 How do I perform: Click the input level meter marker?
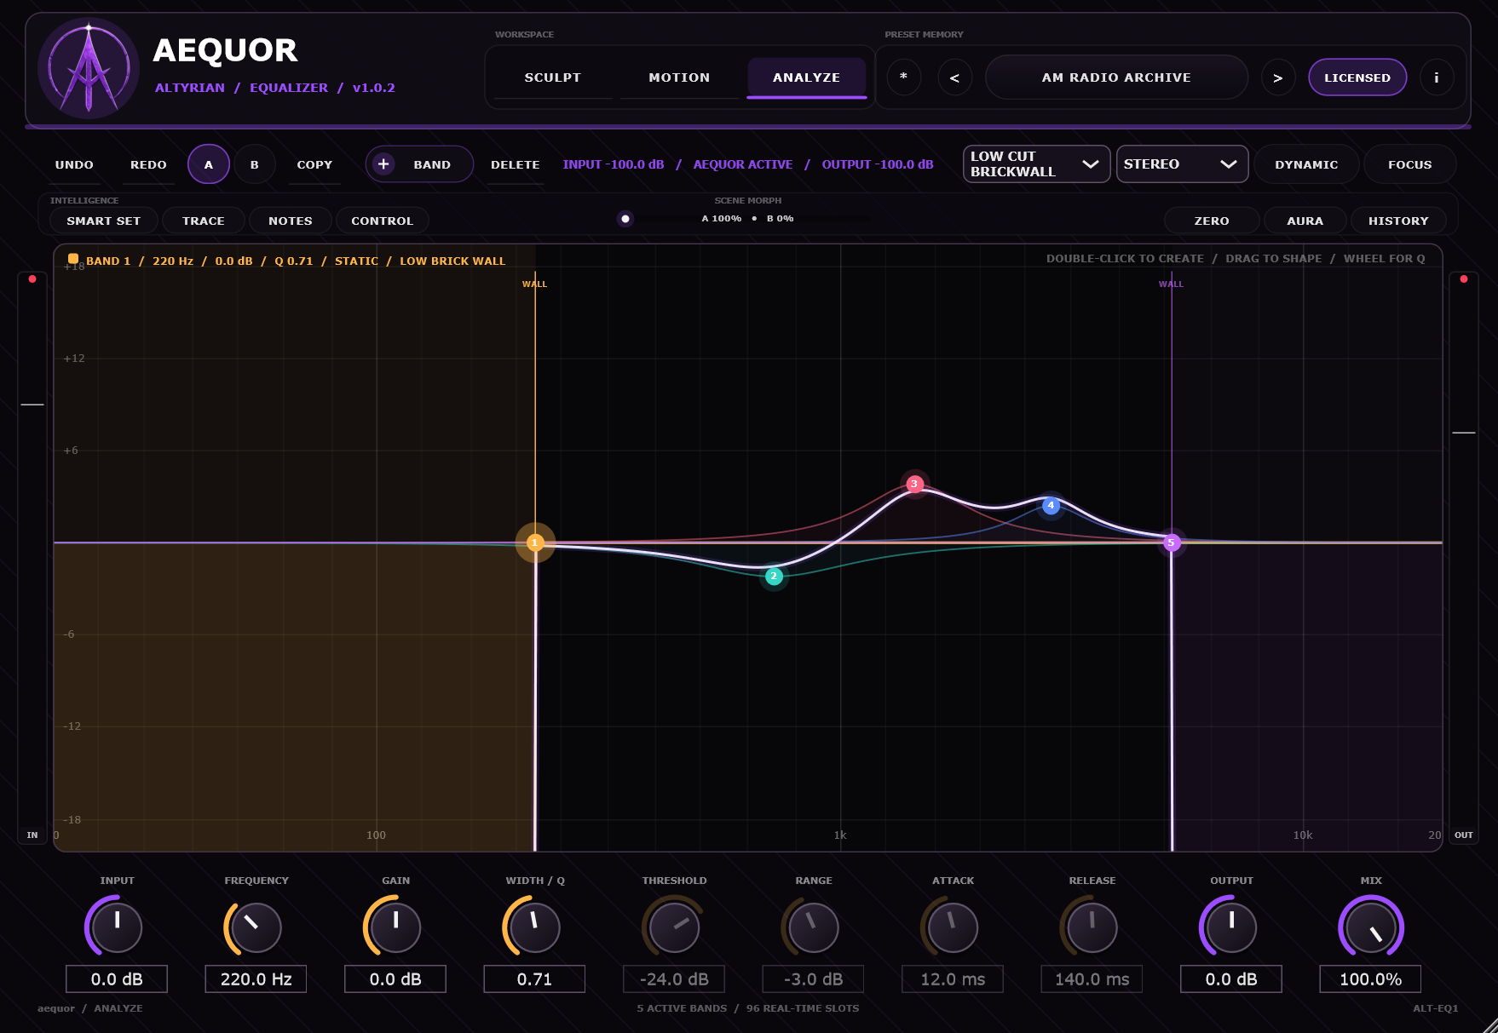(x=32, y=405)
